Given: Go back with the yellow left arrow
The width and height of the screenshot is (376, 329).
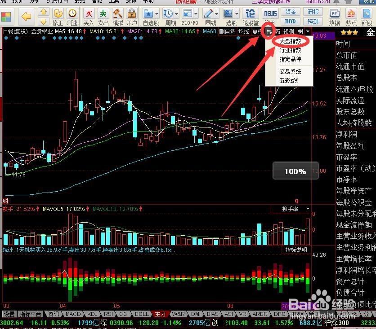Looking at the screenshot, I should tap(26, 17).
